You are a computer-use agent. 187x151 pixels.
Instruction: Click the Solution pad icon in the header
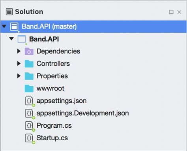9,12
